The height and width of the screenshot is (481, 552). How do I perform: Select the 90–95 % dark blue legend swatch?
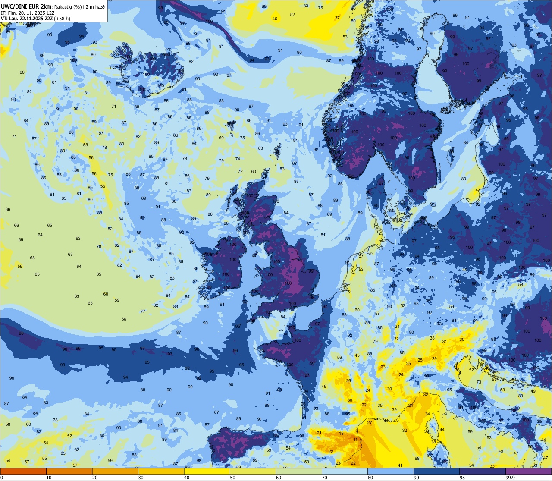pos(436,472)
